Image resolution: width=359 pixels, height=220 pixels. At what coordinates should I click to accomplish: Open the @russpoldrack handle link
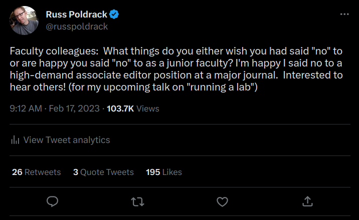pos(76,26)
